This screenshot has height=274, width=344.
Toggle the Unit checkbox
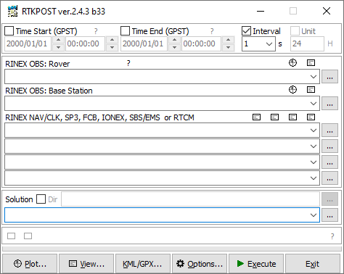295,31
